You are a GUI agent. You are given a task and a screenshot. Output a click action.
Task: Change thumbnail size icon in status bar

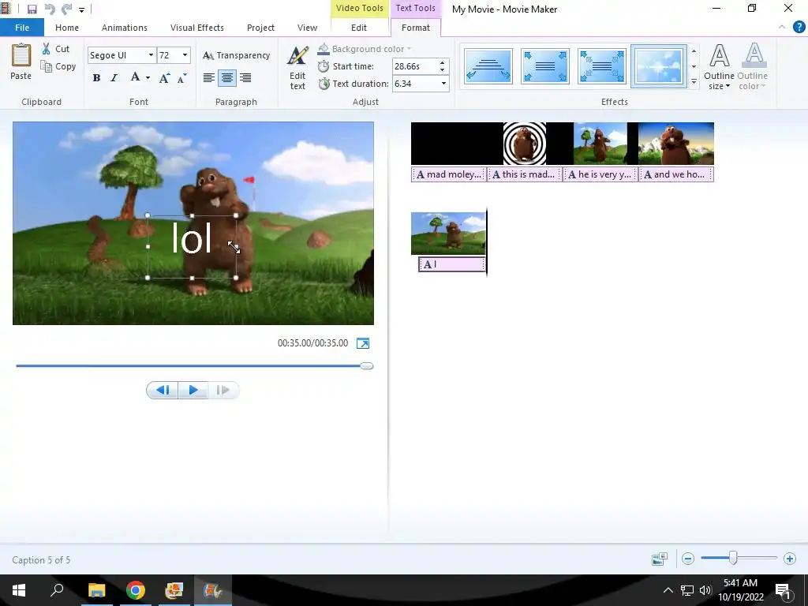pyautogui.click(x=659, y=559)
